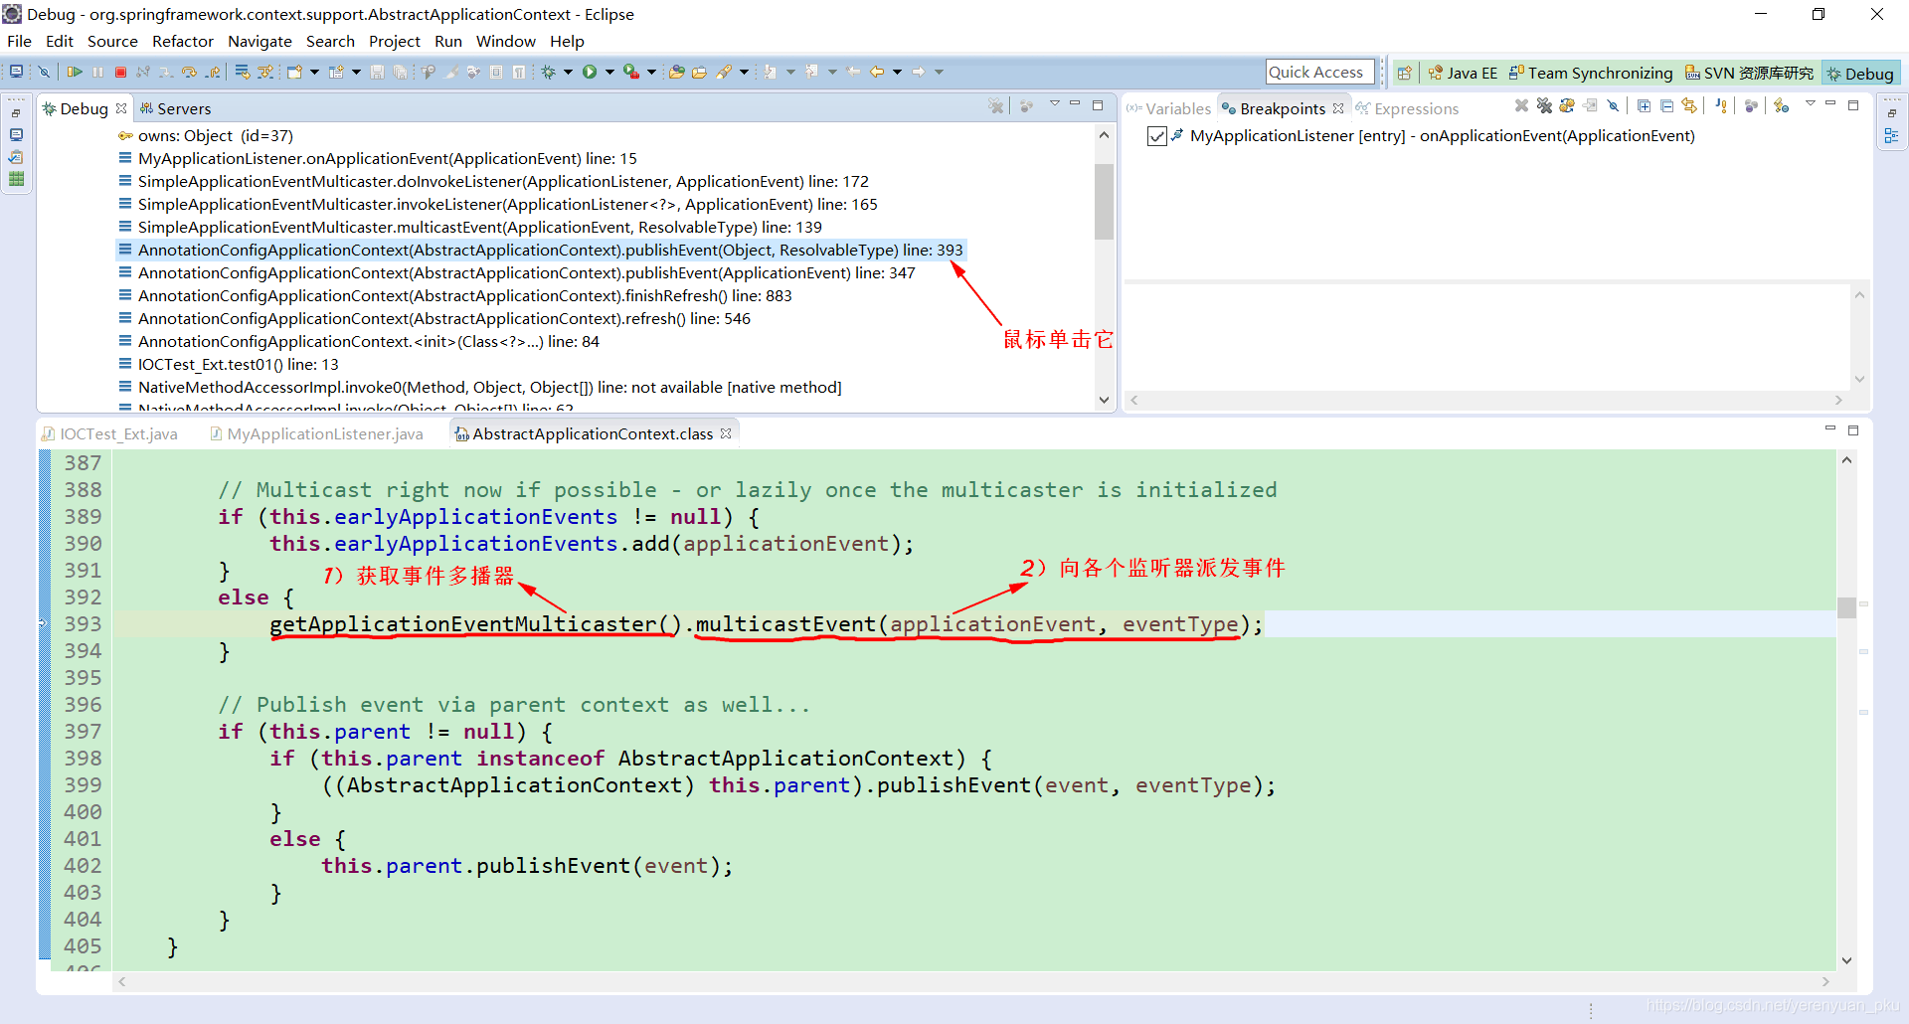Click the Resume debug icon
1909x1024 pixels.
75,72
